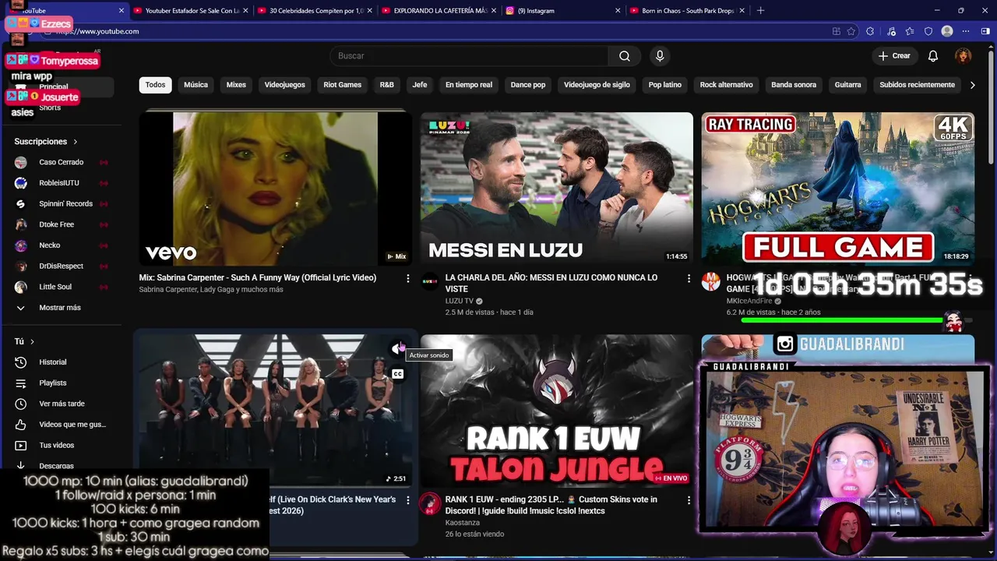Select the Banda sonora filter chip
The width and height of the screenshot is (997, 561).
click(x=794, y=85)
